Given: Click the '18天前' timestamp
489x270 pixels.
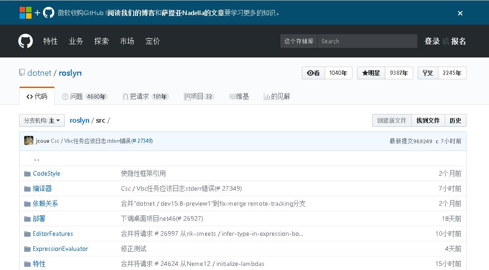Looking at the screenshot, I should coord(451,218).
